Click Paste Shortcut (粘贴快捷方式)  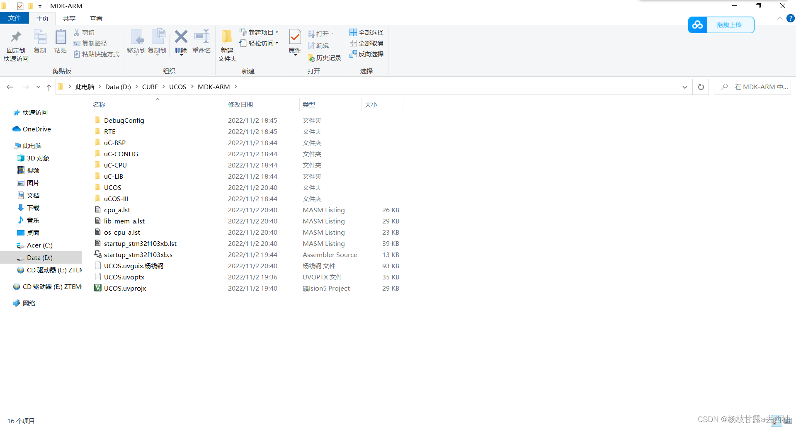coord(97,54)
